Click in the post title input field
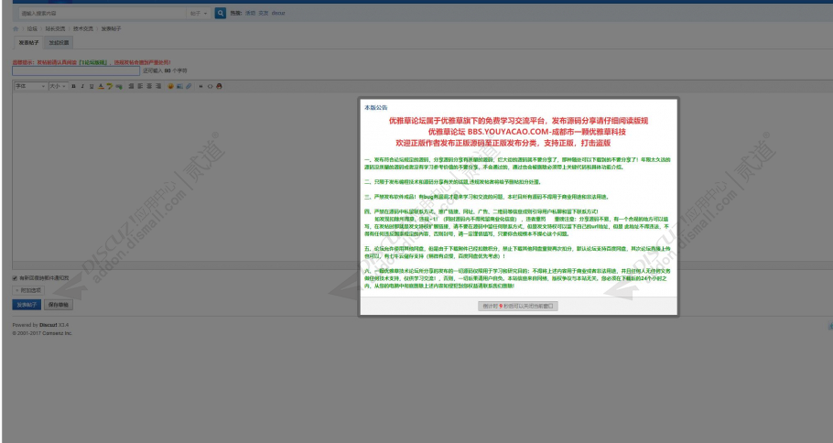The image size is (833, 443). 76,70
